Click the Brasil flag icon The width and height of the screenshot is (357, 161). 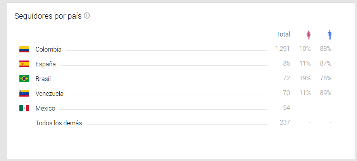(24, 79)
